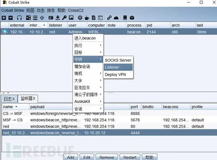
Task: Open the 报告 menu
Action: [x=51, y=11]
